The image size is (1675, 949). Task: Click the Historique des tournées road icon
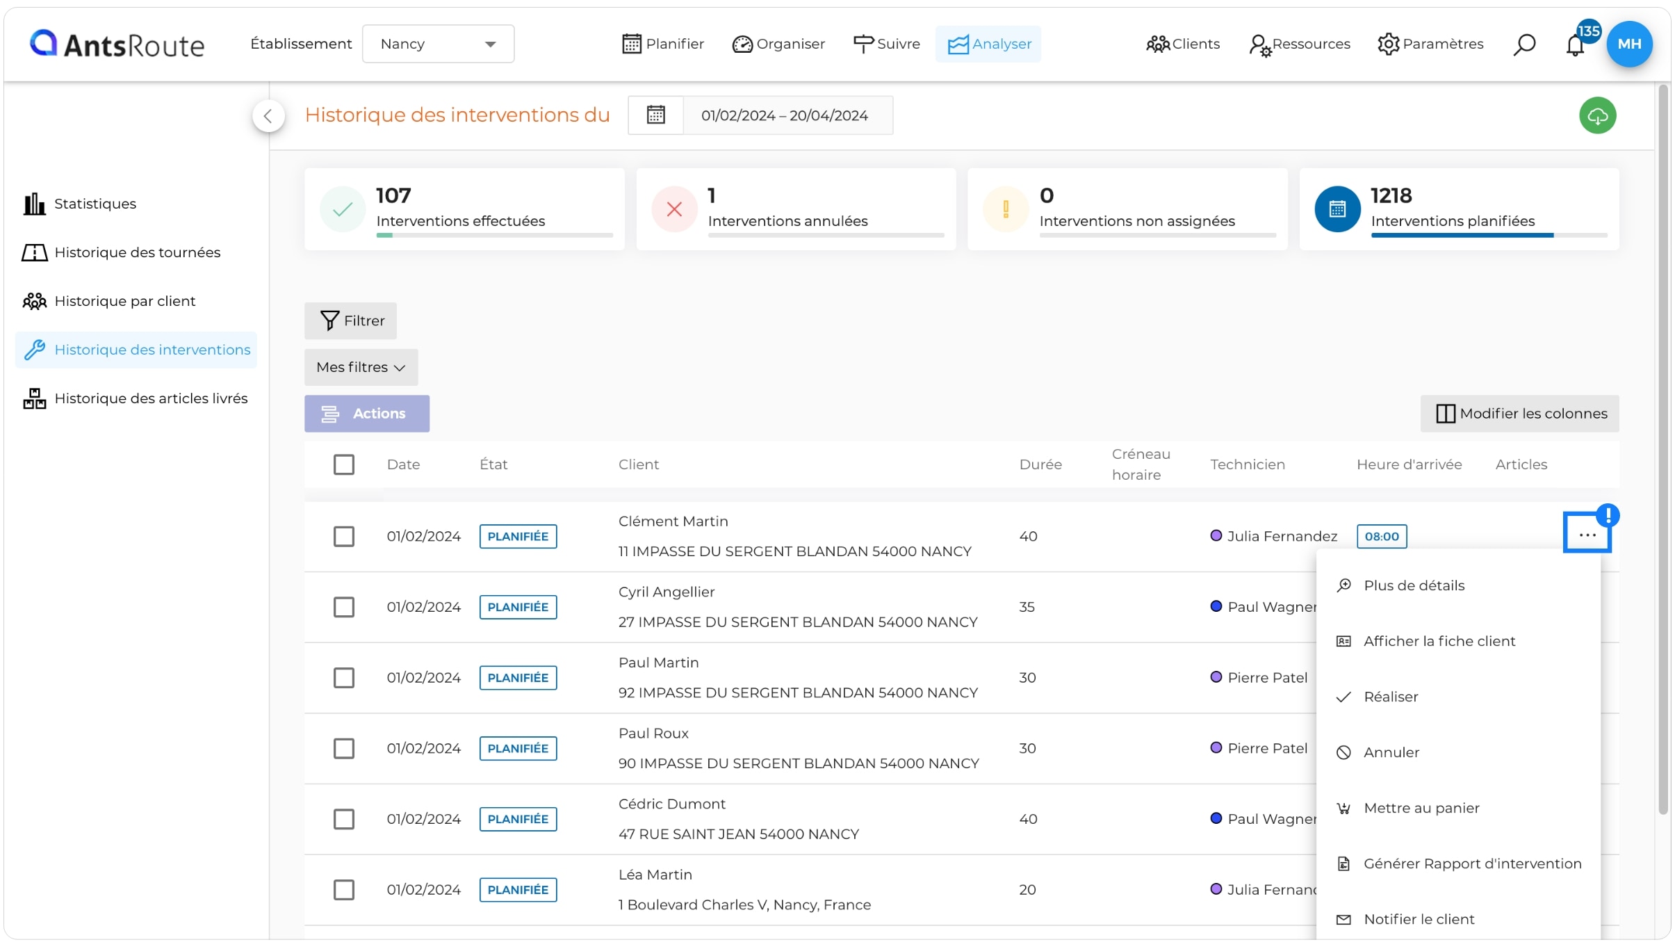(x=34, y=252)
